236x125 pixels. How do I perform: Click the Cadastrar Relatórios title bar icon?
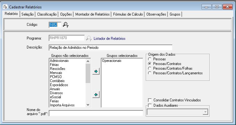point(5,7)
